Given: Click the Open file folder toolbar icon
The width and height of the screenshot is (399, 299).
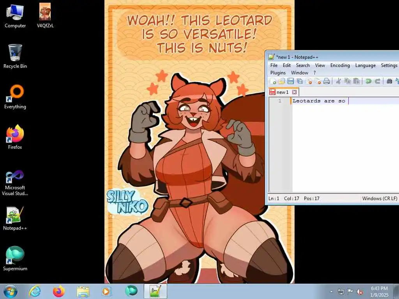Looking at the screenshot, I should 282,81.
